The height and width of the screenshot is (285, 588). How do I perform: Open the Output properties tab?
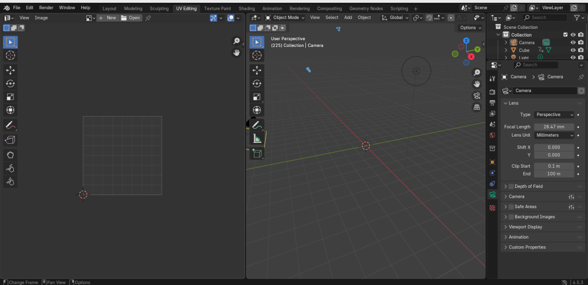pyautogui.click(x=492, y=102)
